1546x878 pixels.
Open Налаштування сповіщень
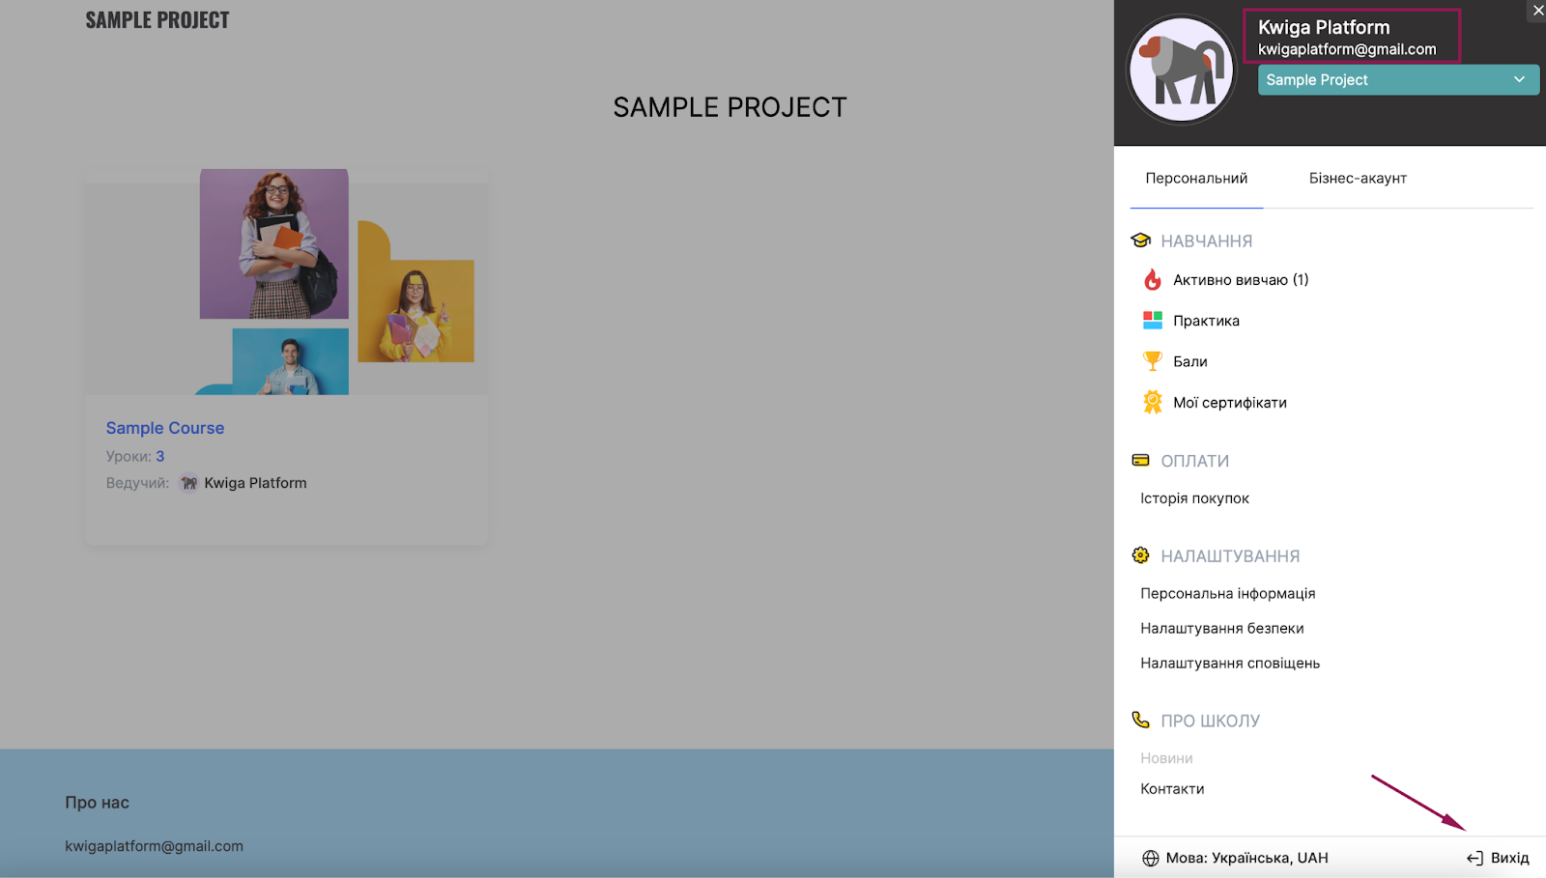tap(1230, 663)
